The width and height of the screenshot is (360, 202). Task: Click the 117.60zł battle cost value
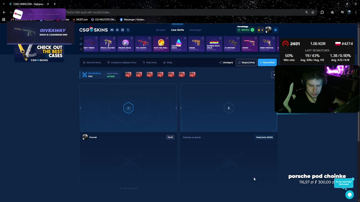[111, 76]
